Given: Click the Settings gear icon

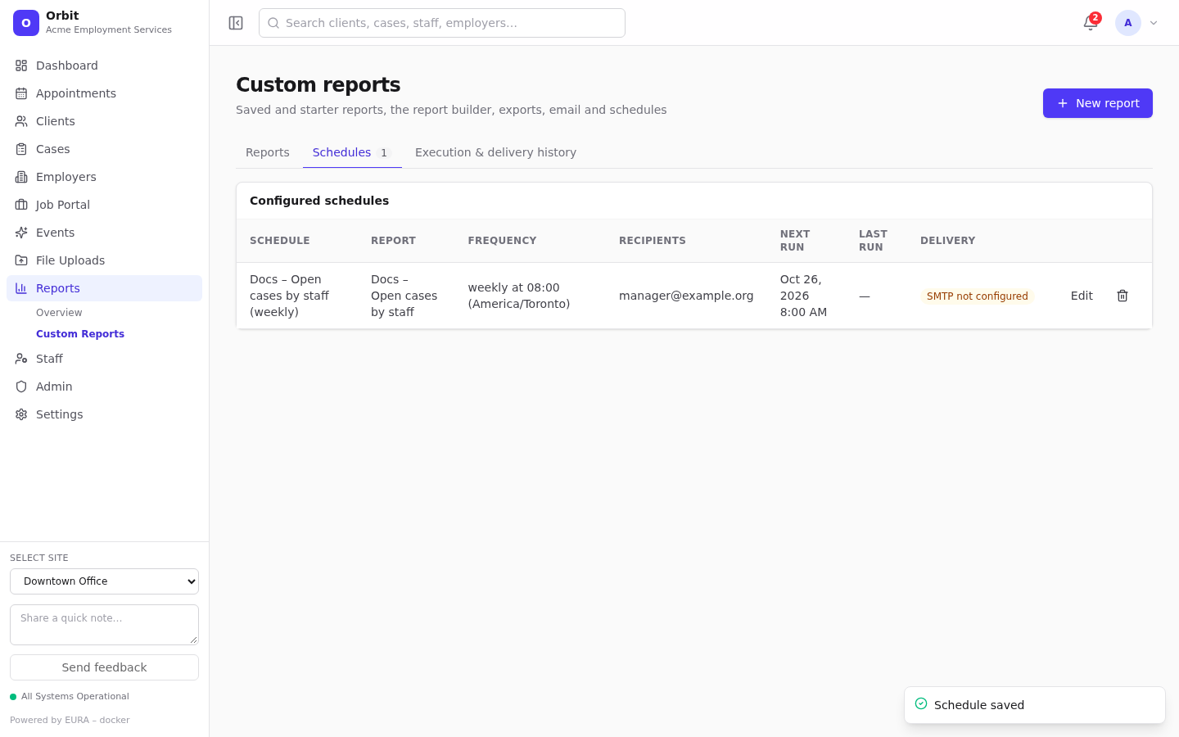Looking at the screenshot, I should [x=21, y=414].
